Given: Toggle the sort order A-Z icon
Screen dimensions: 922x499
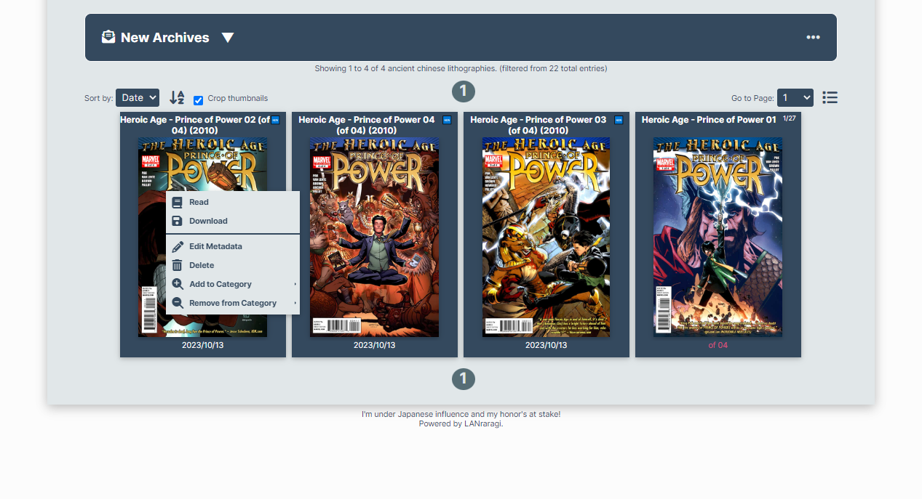Looking at the screenshot, I should 177,97.
